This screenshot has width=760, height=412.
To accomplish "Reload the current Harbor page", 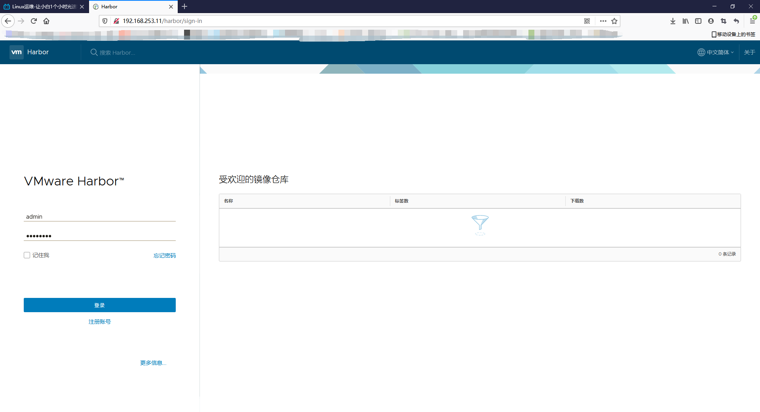I will pos(34,21).
